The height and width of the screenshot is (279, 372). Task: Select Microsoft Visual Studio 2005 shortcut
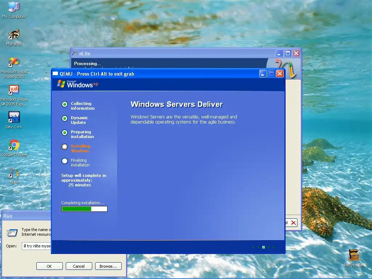[x=14, y=68]
